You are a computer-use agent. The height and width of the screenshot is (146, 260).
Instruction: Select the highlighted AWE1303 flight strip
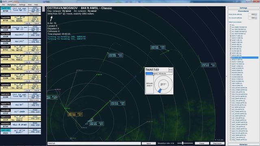coord(21,131)
